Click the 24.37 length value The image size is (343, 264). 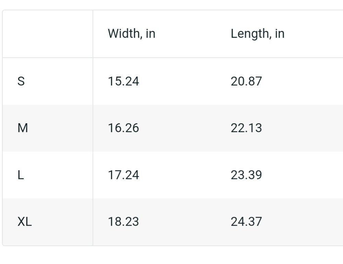246,221
